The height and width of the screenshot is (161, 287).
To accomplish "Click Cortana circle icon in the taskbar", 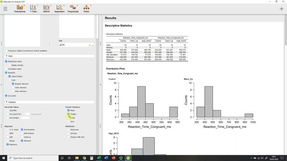I will (x=62, y=158).
